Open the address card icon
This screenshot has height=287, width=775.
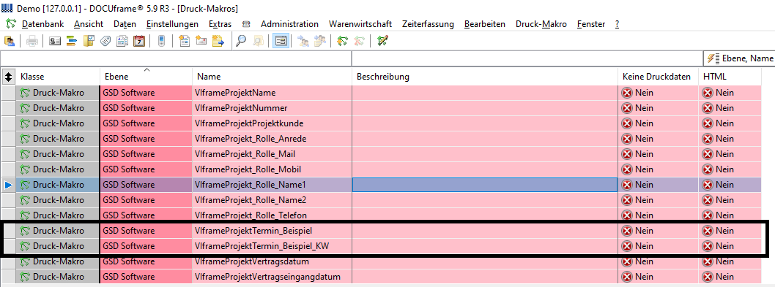pos(55,41)
